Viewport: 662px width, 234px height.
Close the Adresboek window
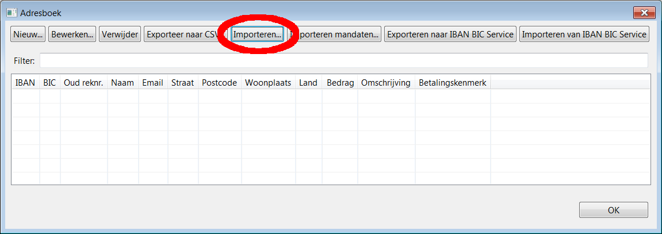645,12
